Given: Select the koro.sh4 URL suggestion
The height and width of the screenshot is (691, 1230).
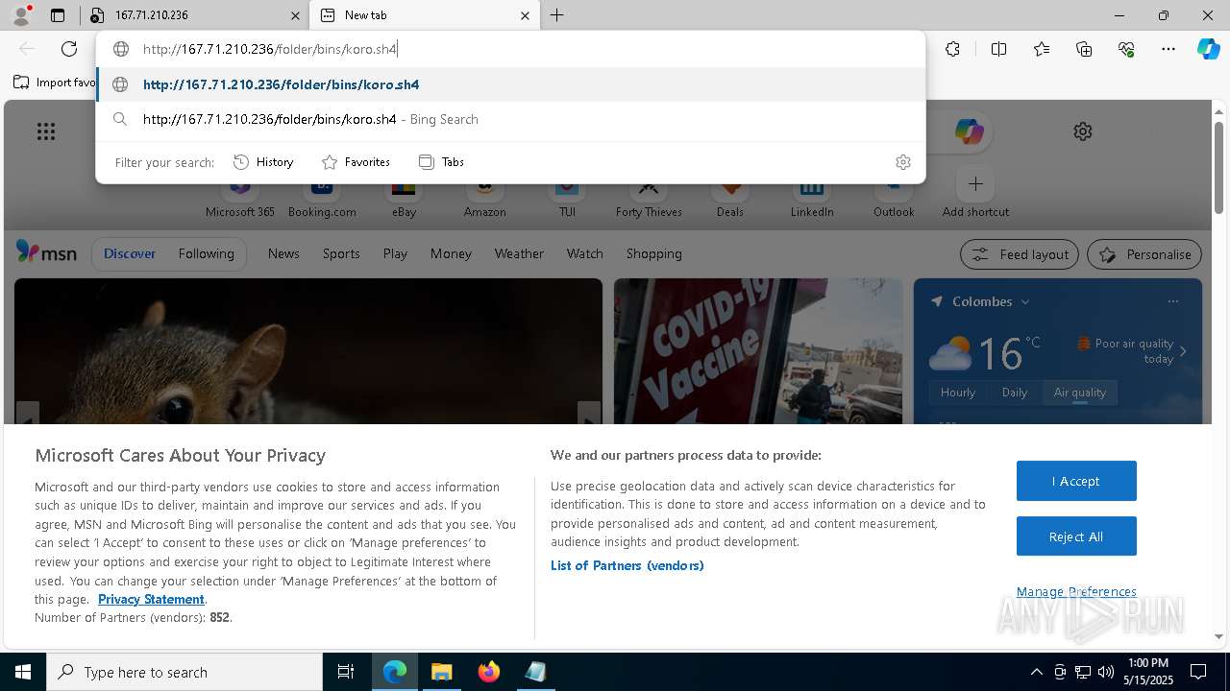Looking at the screenshot, I should (511, 84).
